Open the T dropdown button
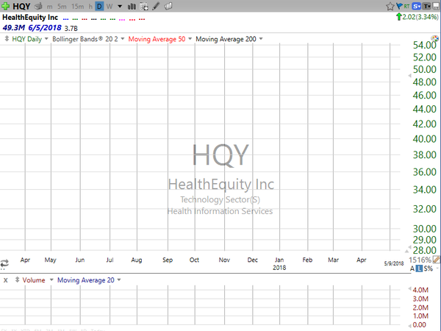Screen dimensions: 441x331 (427, 6)
